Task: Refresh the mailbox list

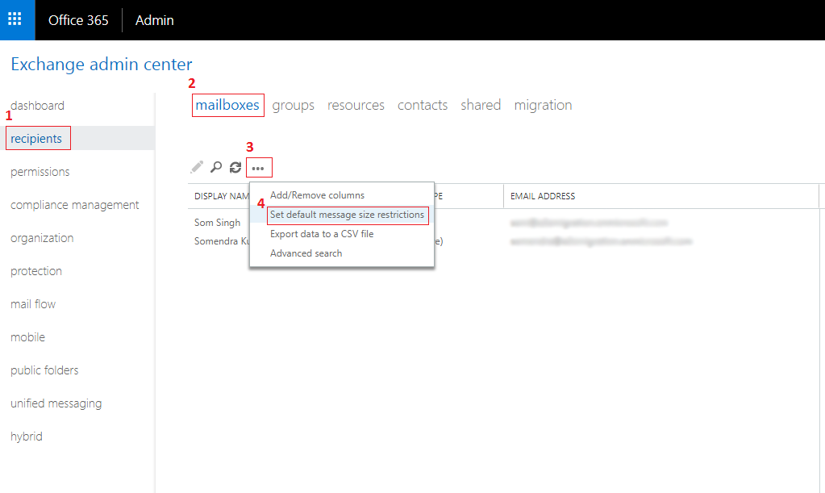Action: click(x=235, y=166)
